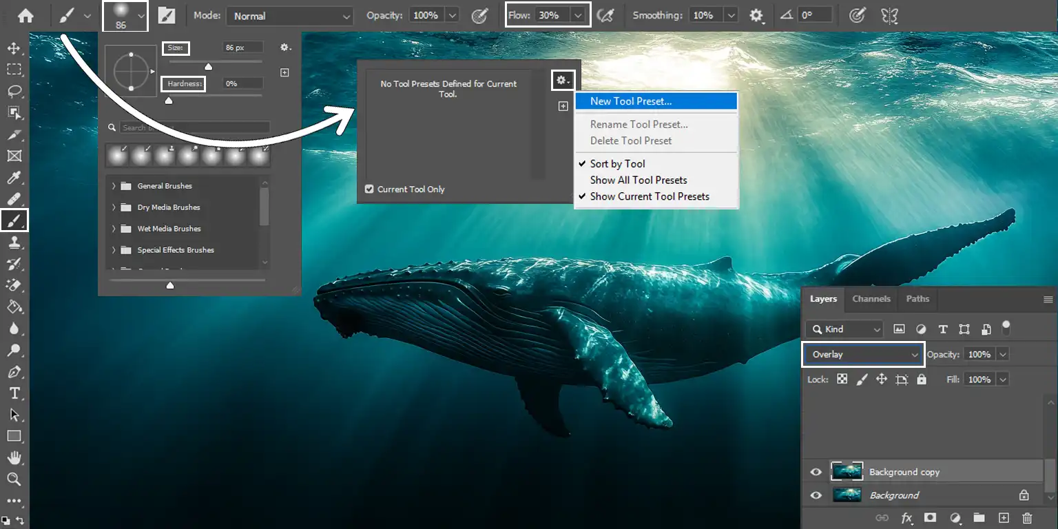Image resolution: width=1058 pixels, height=529 pixels.
Task: Select the Pen tool
Action: point(14,372)
